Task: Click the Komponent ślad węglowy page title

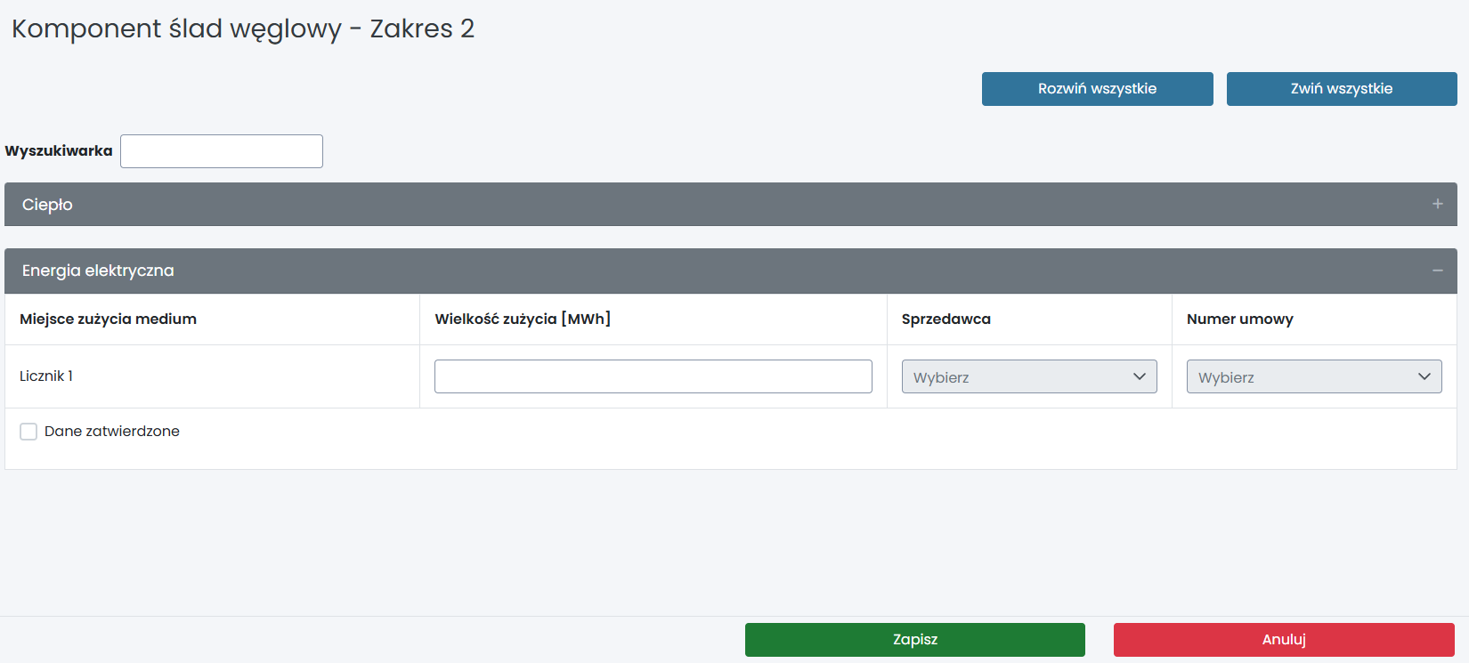Action: (243, 28)
